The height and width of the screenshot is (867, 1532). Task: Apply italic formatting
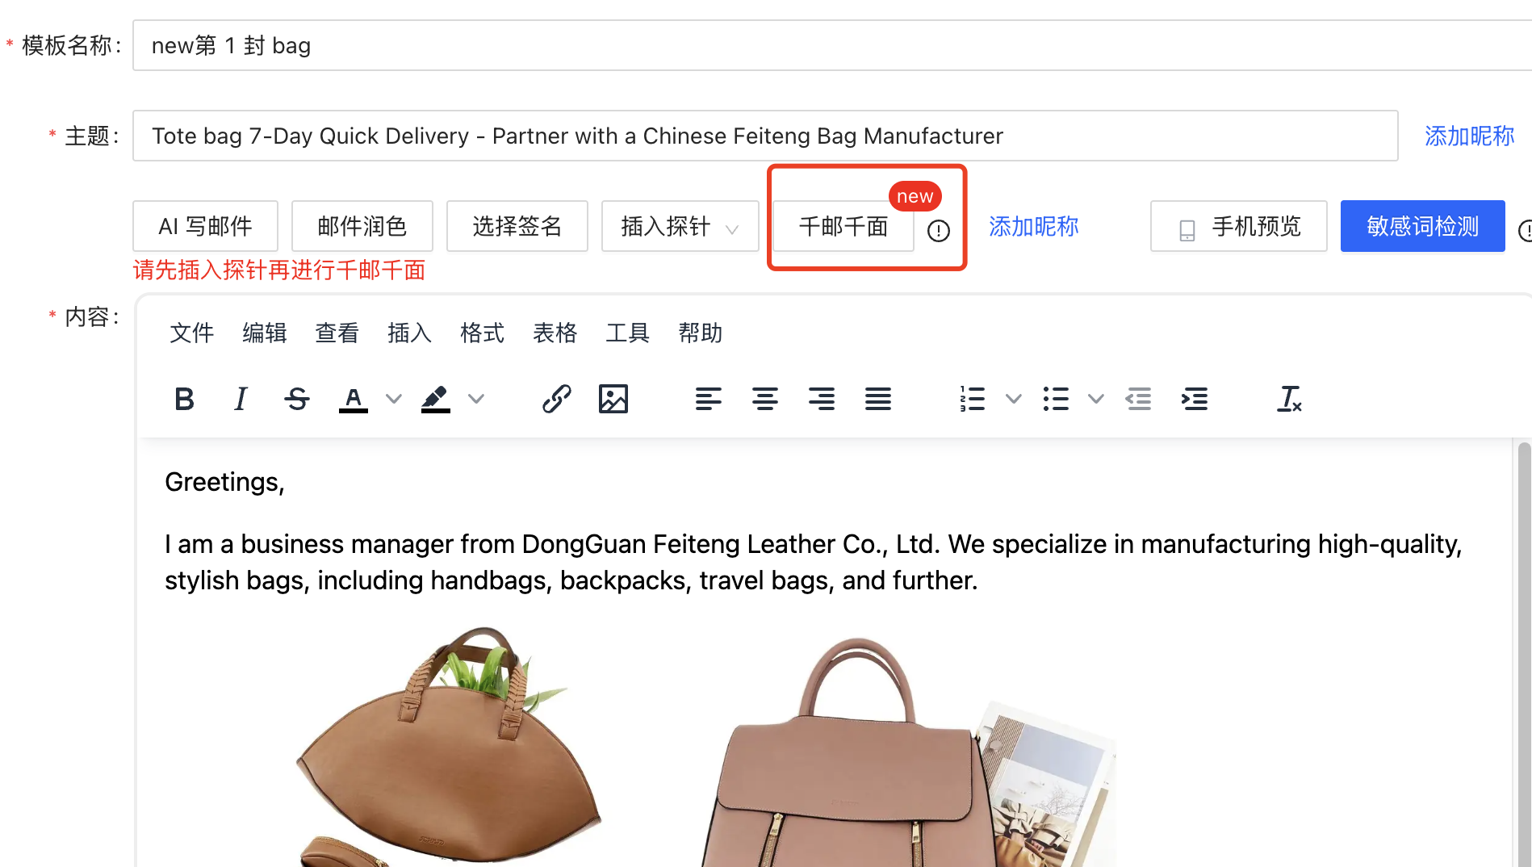241,398
